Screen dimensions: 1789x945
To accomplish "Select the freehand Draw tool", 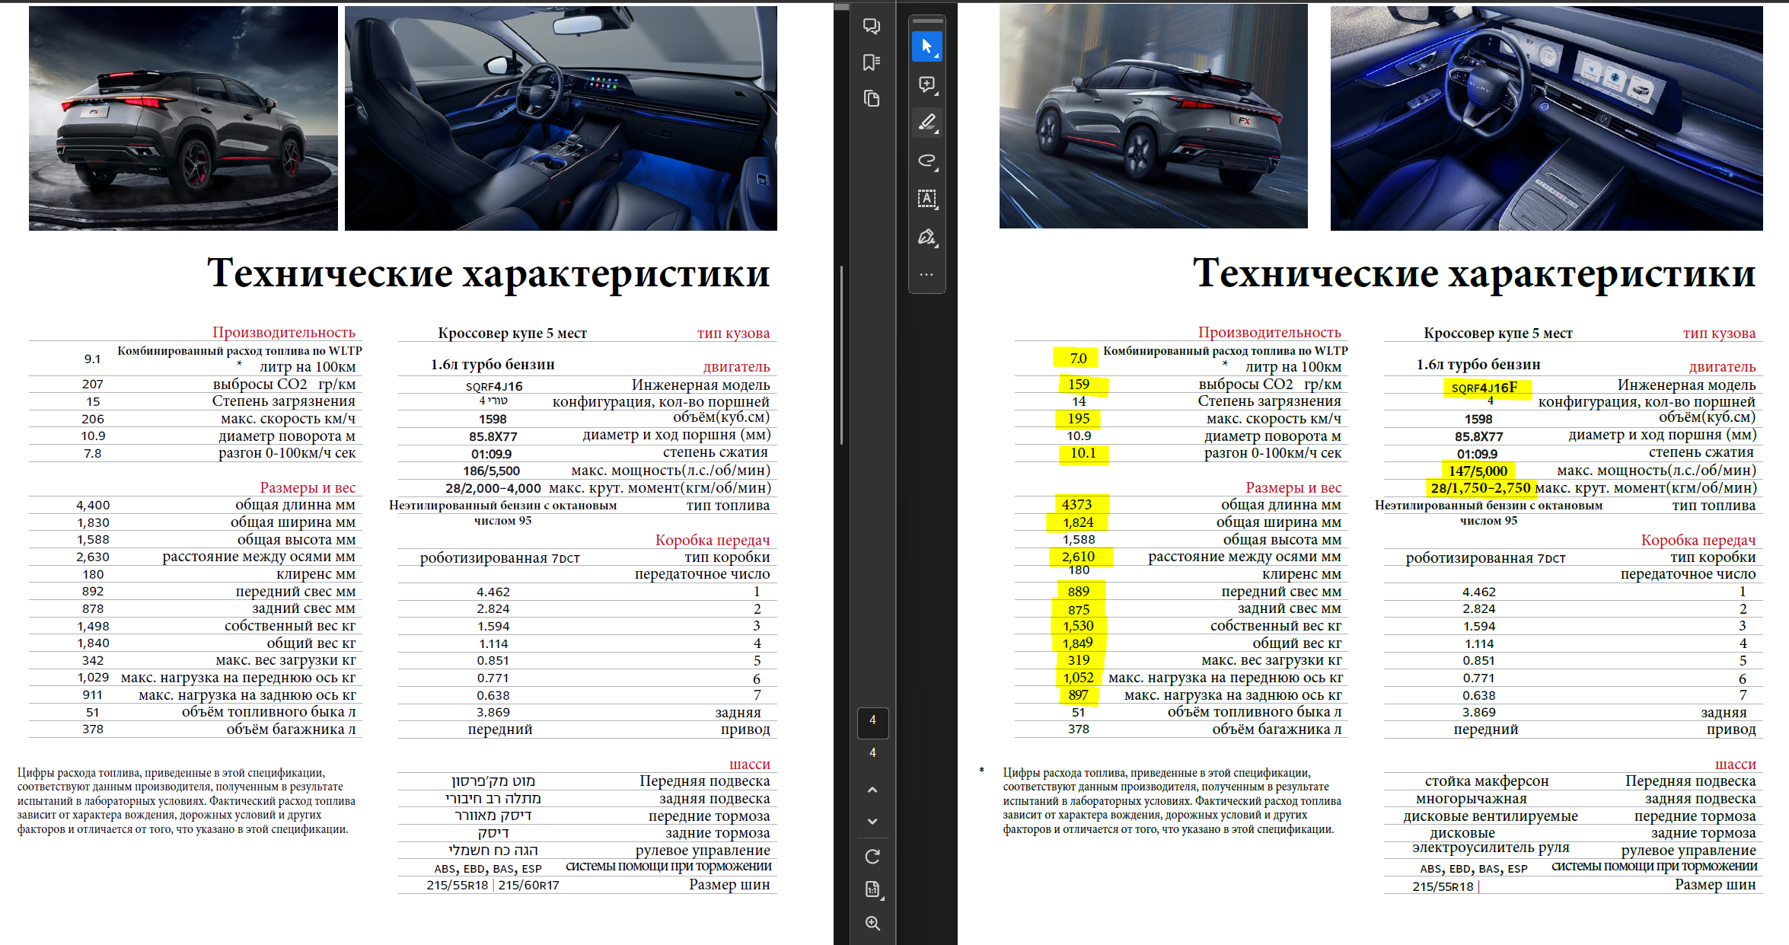I will coord(926,160).
